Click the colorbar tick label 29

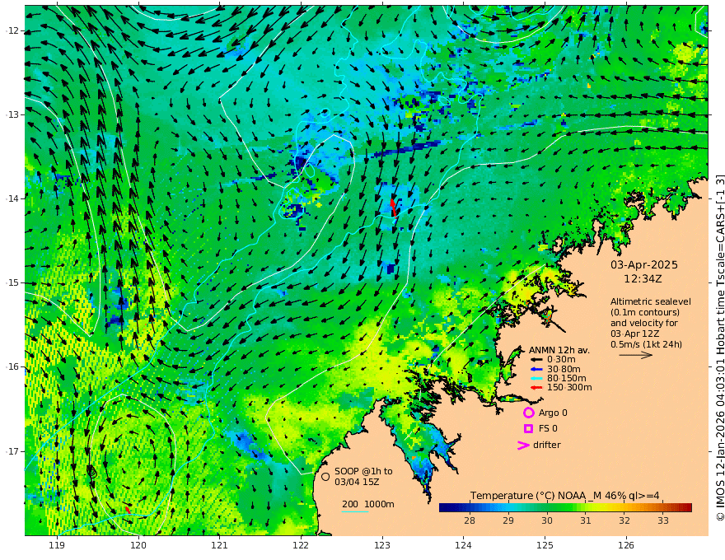(x=508, y=520)
